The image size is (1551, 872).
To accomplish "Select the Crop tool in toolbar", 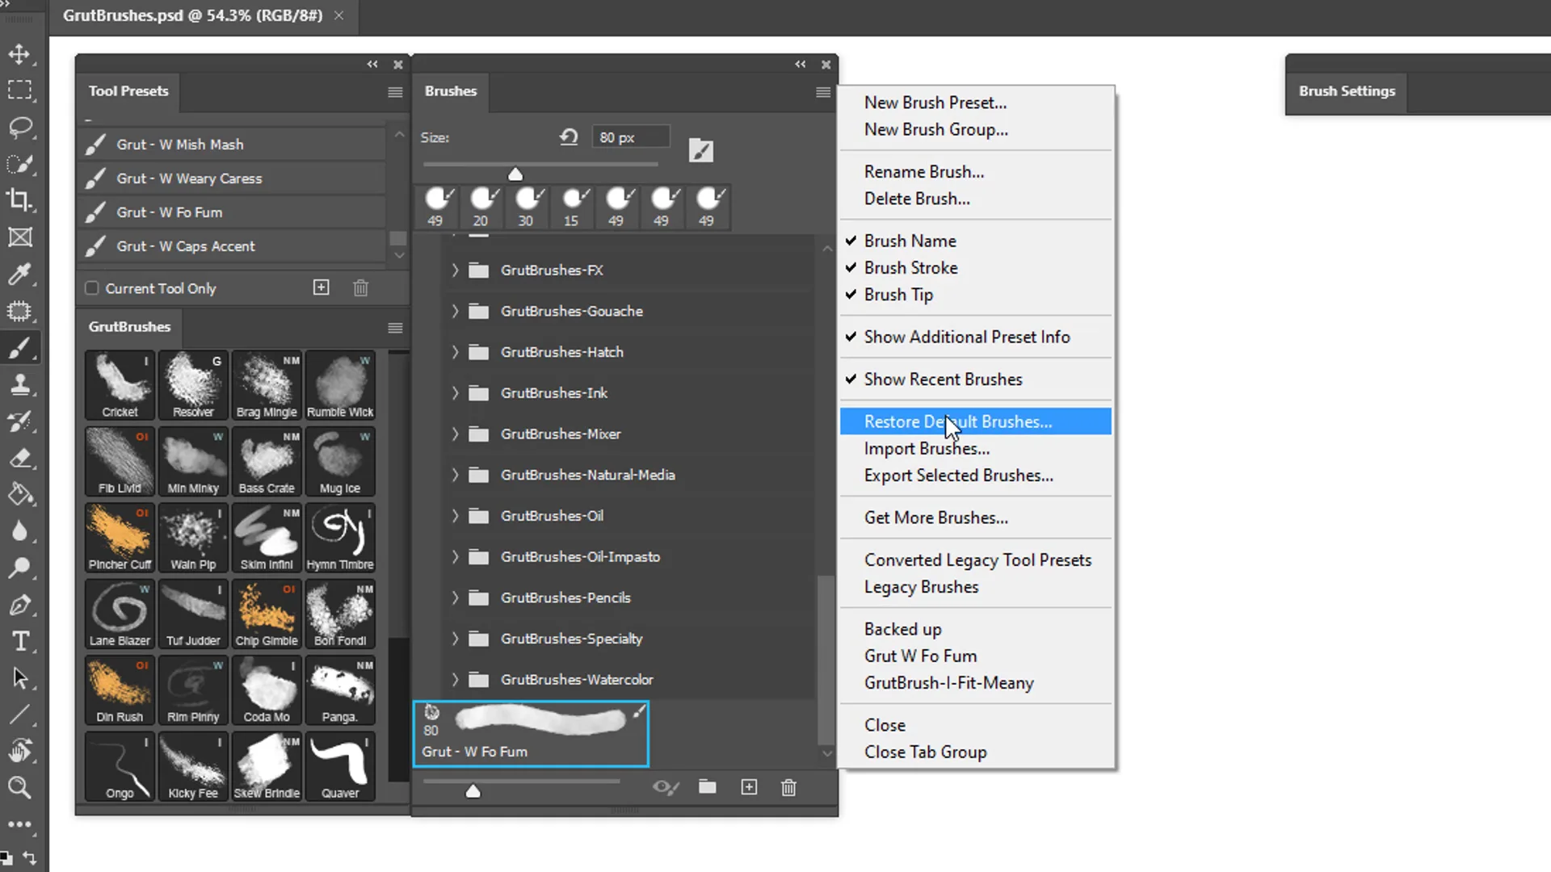I will pyautogui.click(x=19, y=199).
